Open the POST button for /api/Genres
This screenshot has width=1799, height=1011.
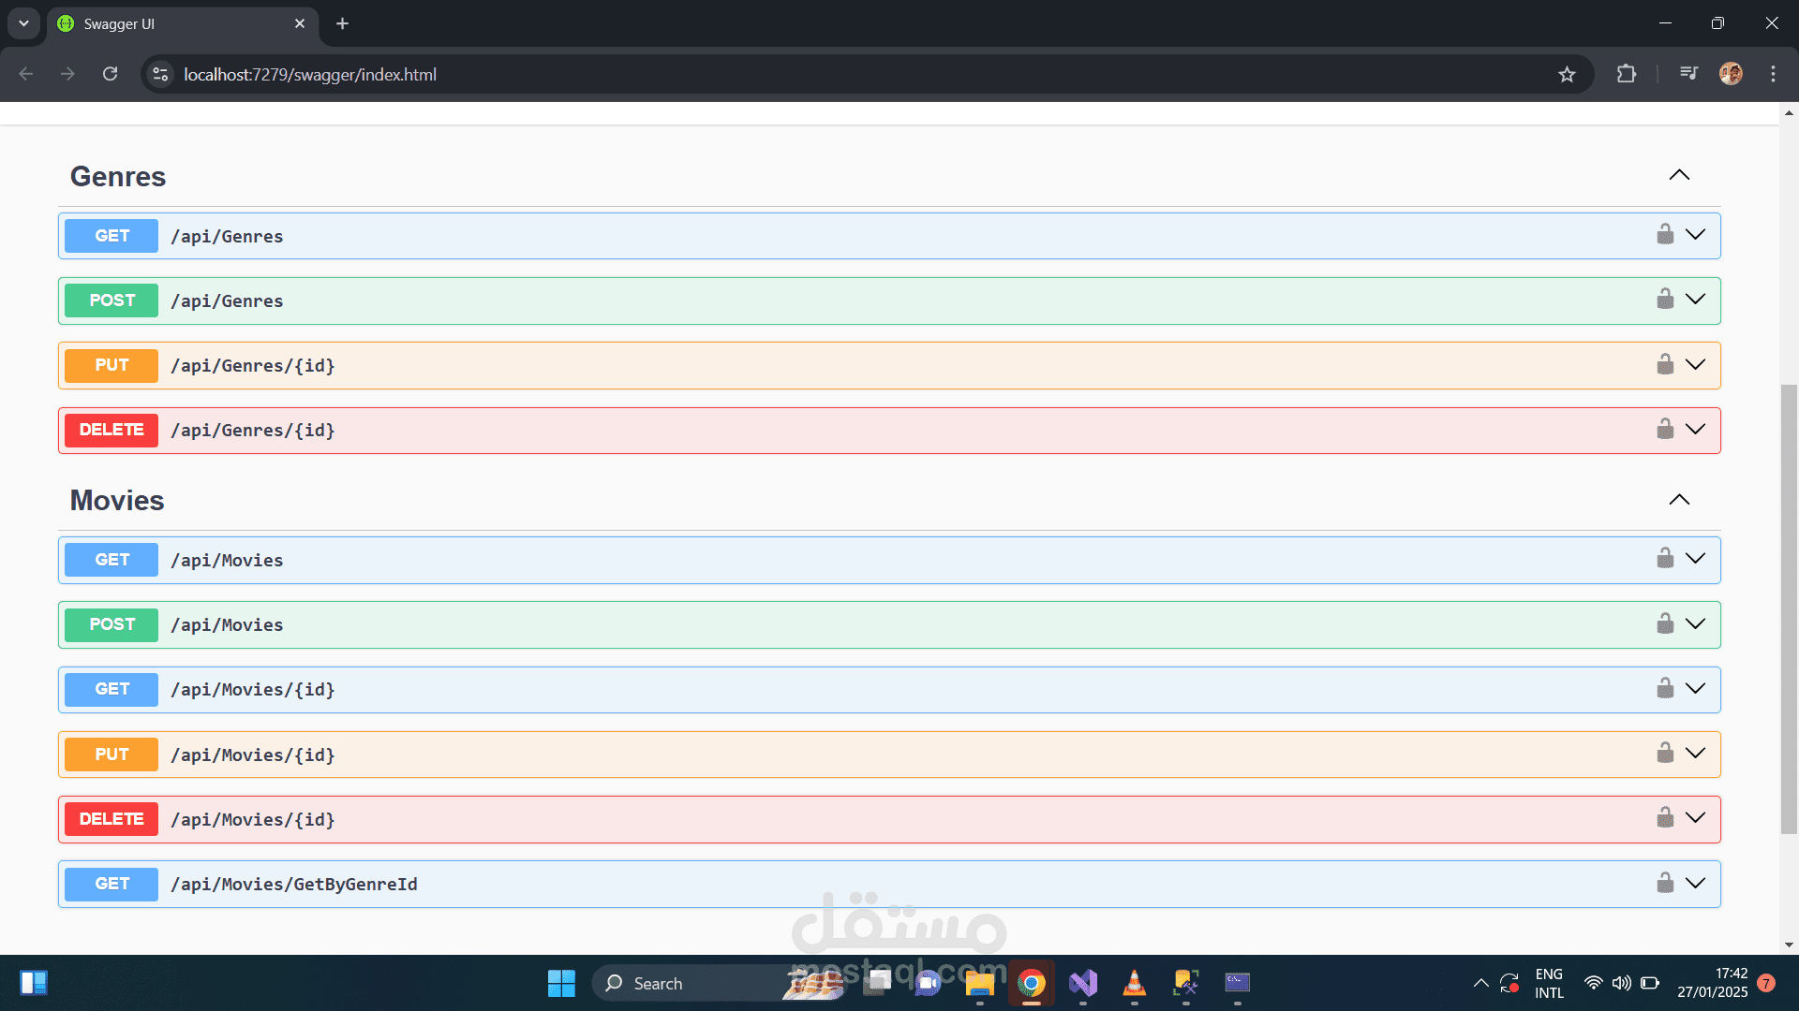click(112, 300)
